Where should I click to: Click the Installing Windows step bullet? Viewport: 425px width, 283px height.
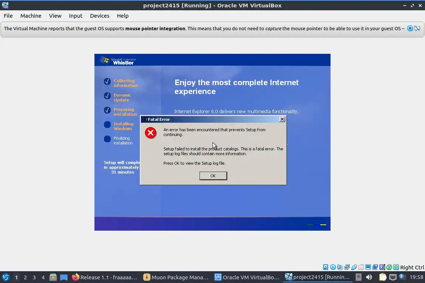tap(107, 125)
